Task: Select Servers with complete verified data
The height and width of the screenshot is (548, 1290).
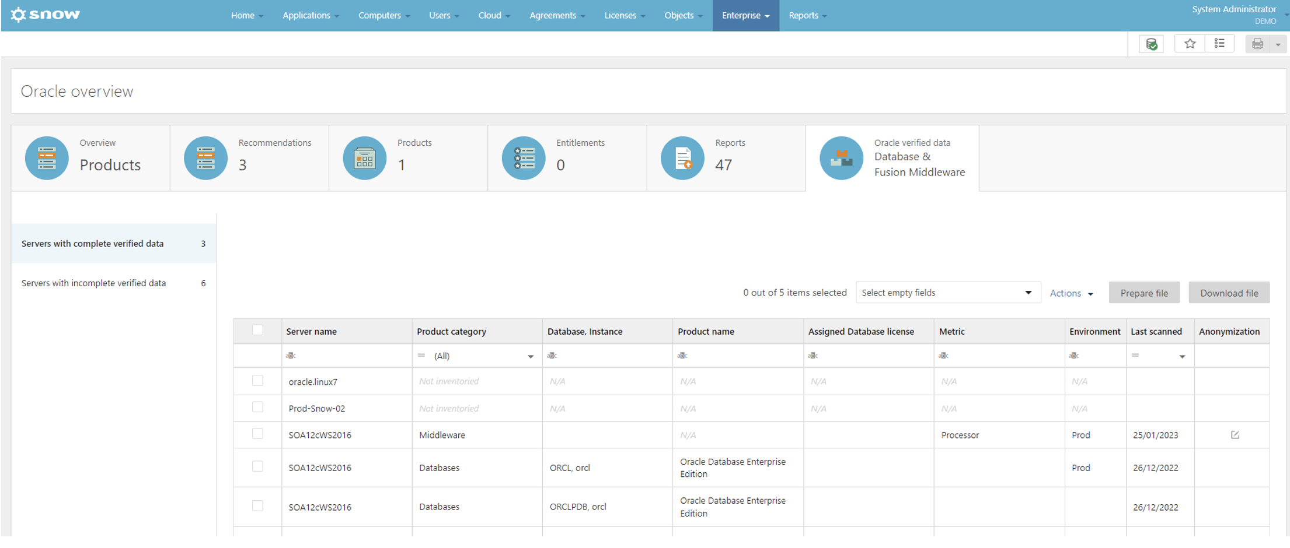Action: [x=114, y=244]
